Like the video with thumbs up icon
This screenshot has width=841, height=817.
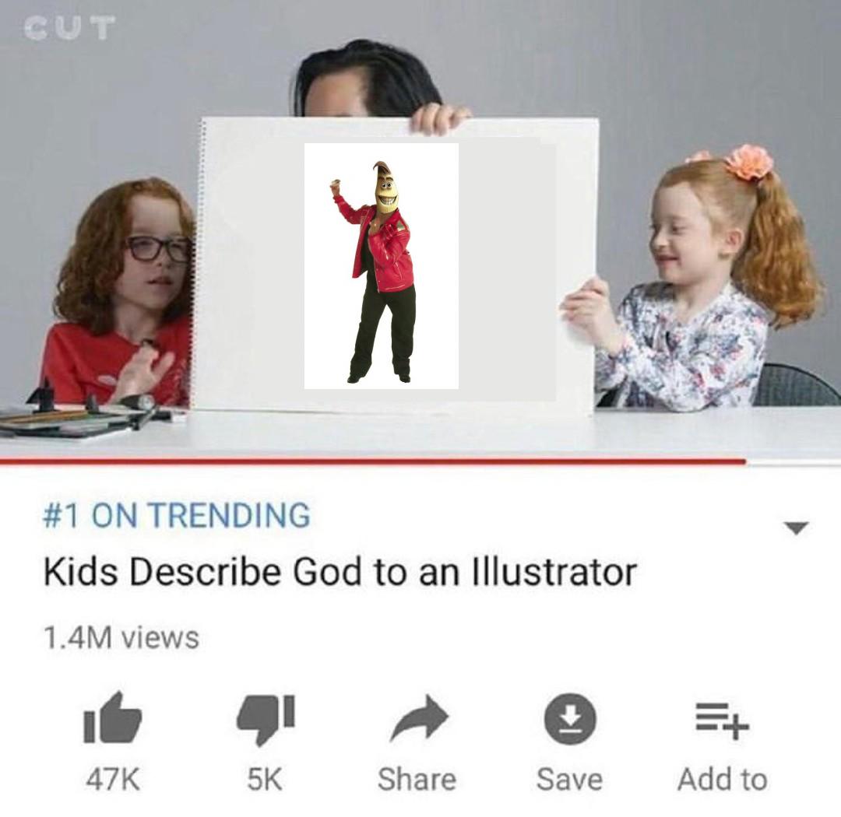point(113,717)
